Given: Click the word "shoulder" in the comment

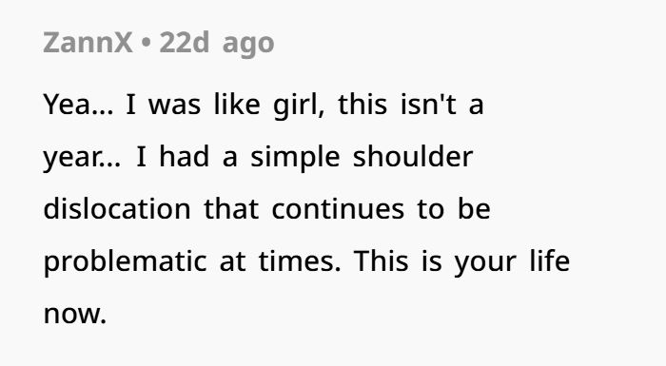Looking at the screenshot, I should [413, 157].
